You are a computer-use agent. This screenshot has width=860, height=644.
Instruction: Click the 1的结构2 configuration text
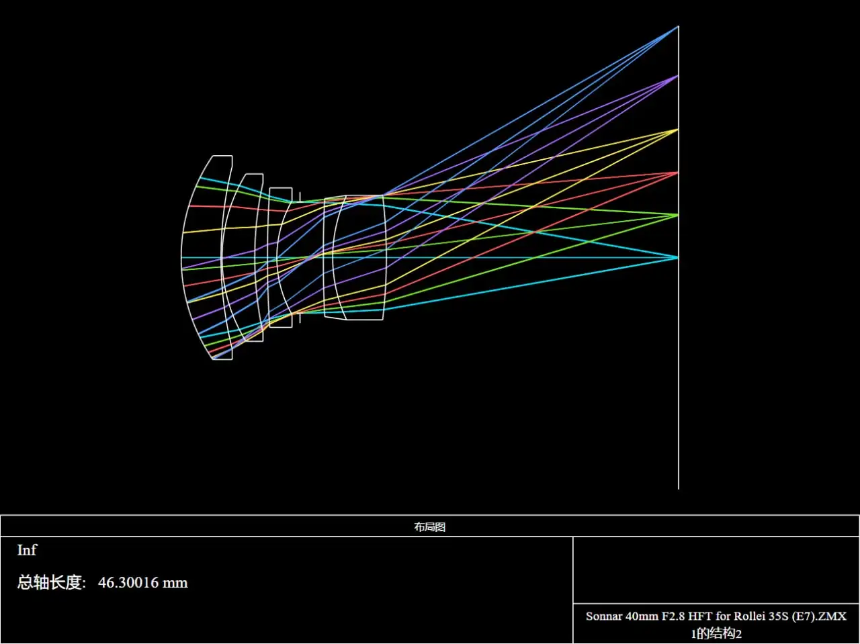click(716, 633)
